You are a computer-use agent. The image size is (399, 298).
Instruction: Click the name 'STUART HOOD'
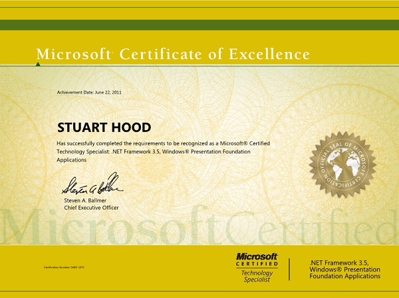[104, 127]
